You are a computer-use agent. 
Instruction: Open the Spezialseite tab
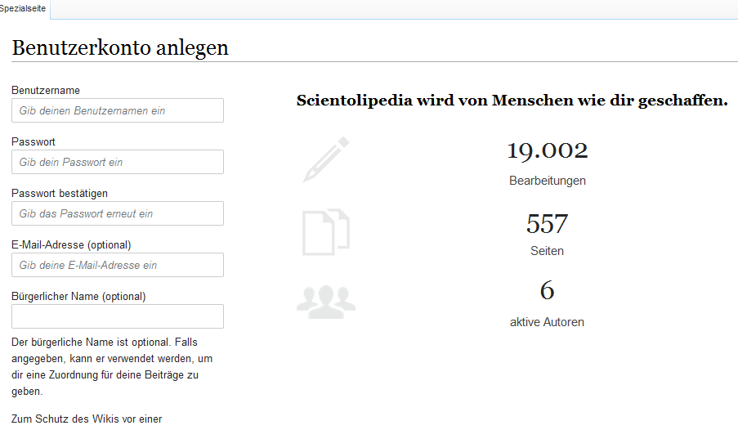[x=24, y=8]
